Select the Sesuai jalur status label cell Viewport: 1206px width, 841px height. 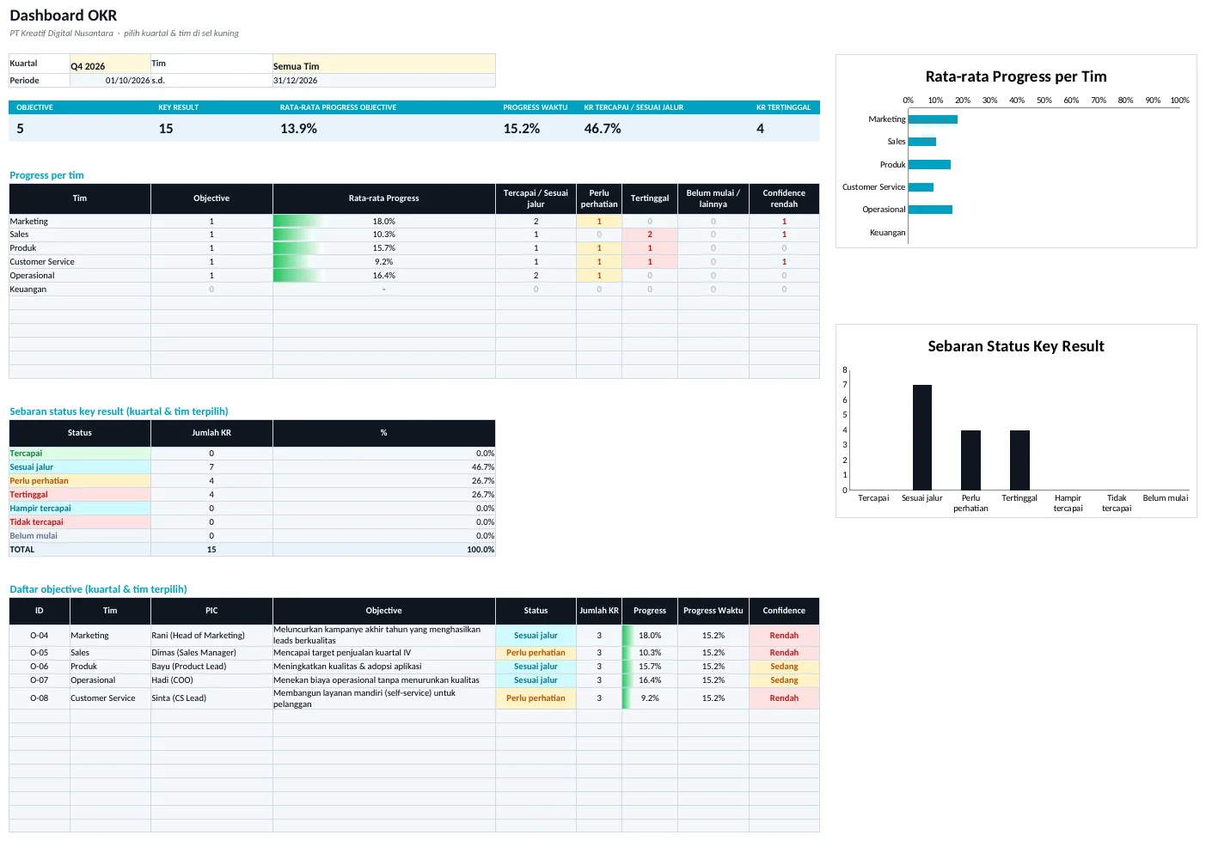point(80,467)
